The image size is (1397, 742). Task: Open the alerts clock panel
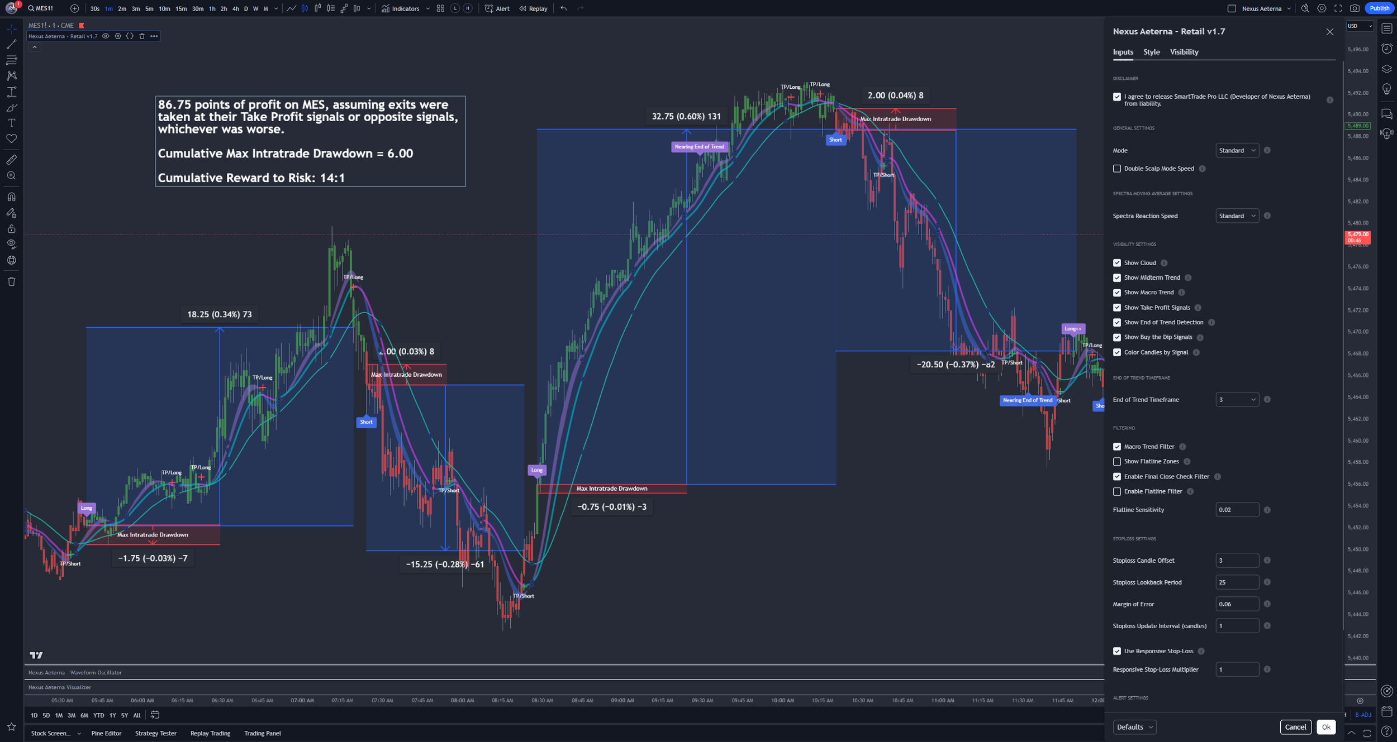pyautogui.click(x=1387, y=49)
